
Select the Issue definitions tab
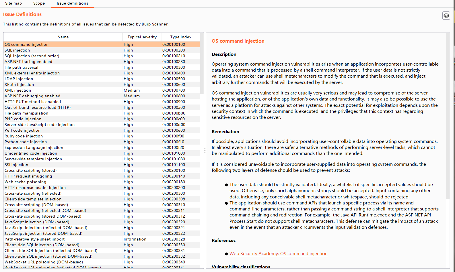pyautogui.click(x=73, y=3)
